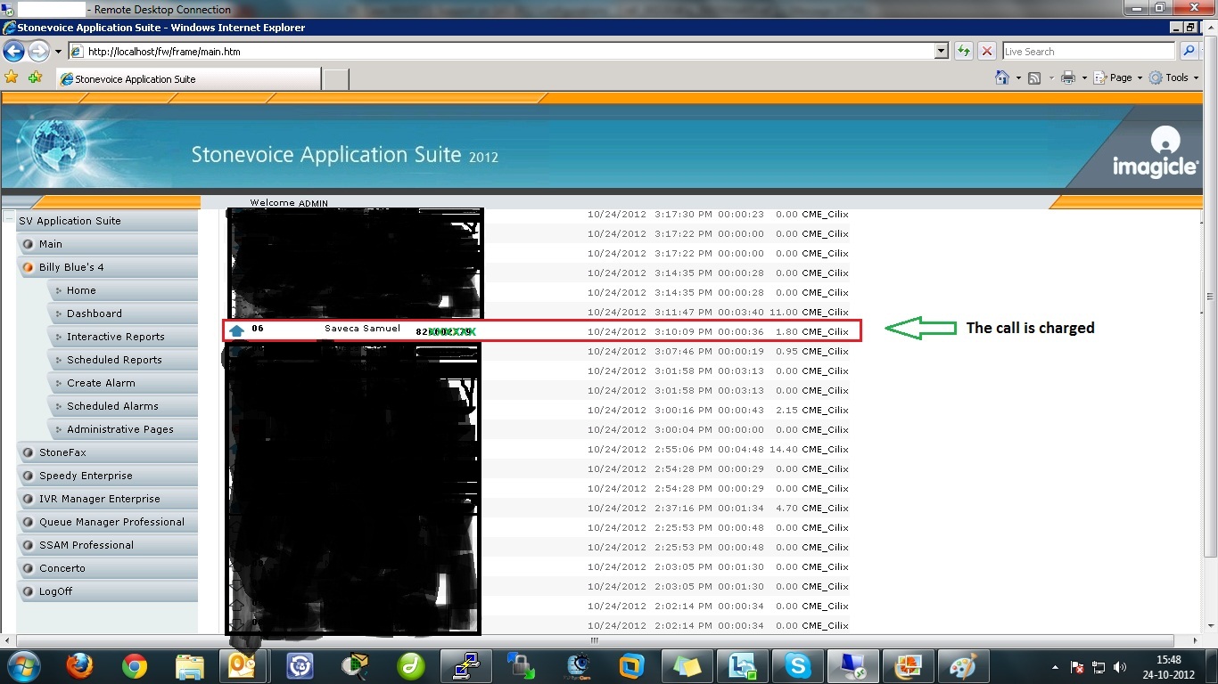Open Home under Billy Blue's 4

pyautogui.click(x=123, y=290)
